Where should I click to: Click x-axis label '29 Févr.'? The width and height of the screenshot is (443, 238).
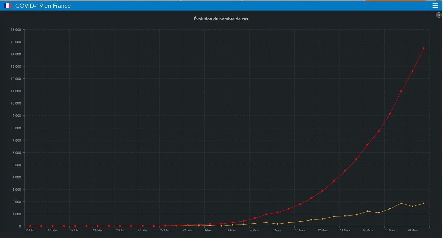click(x=188, y=230)
